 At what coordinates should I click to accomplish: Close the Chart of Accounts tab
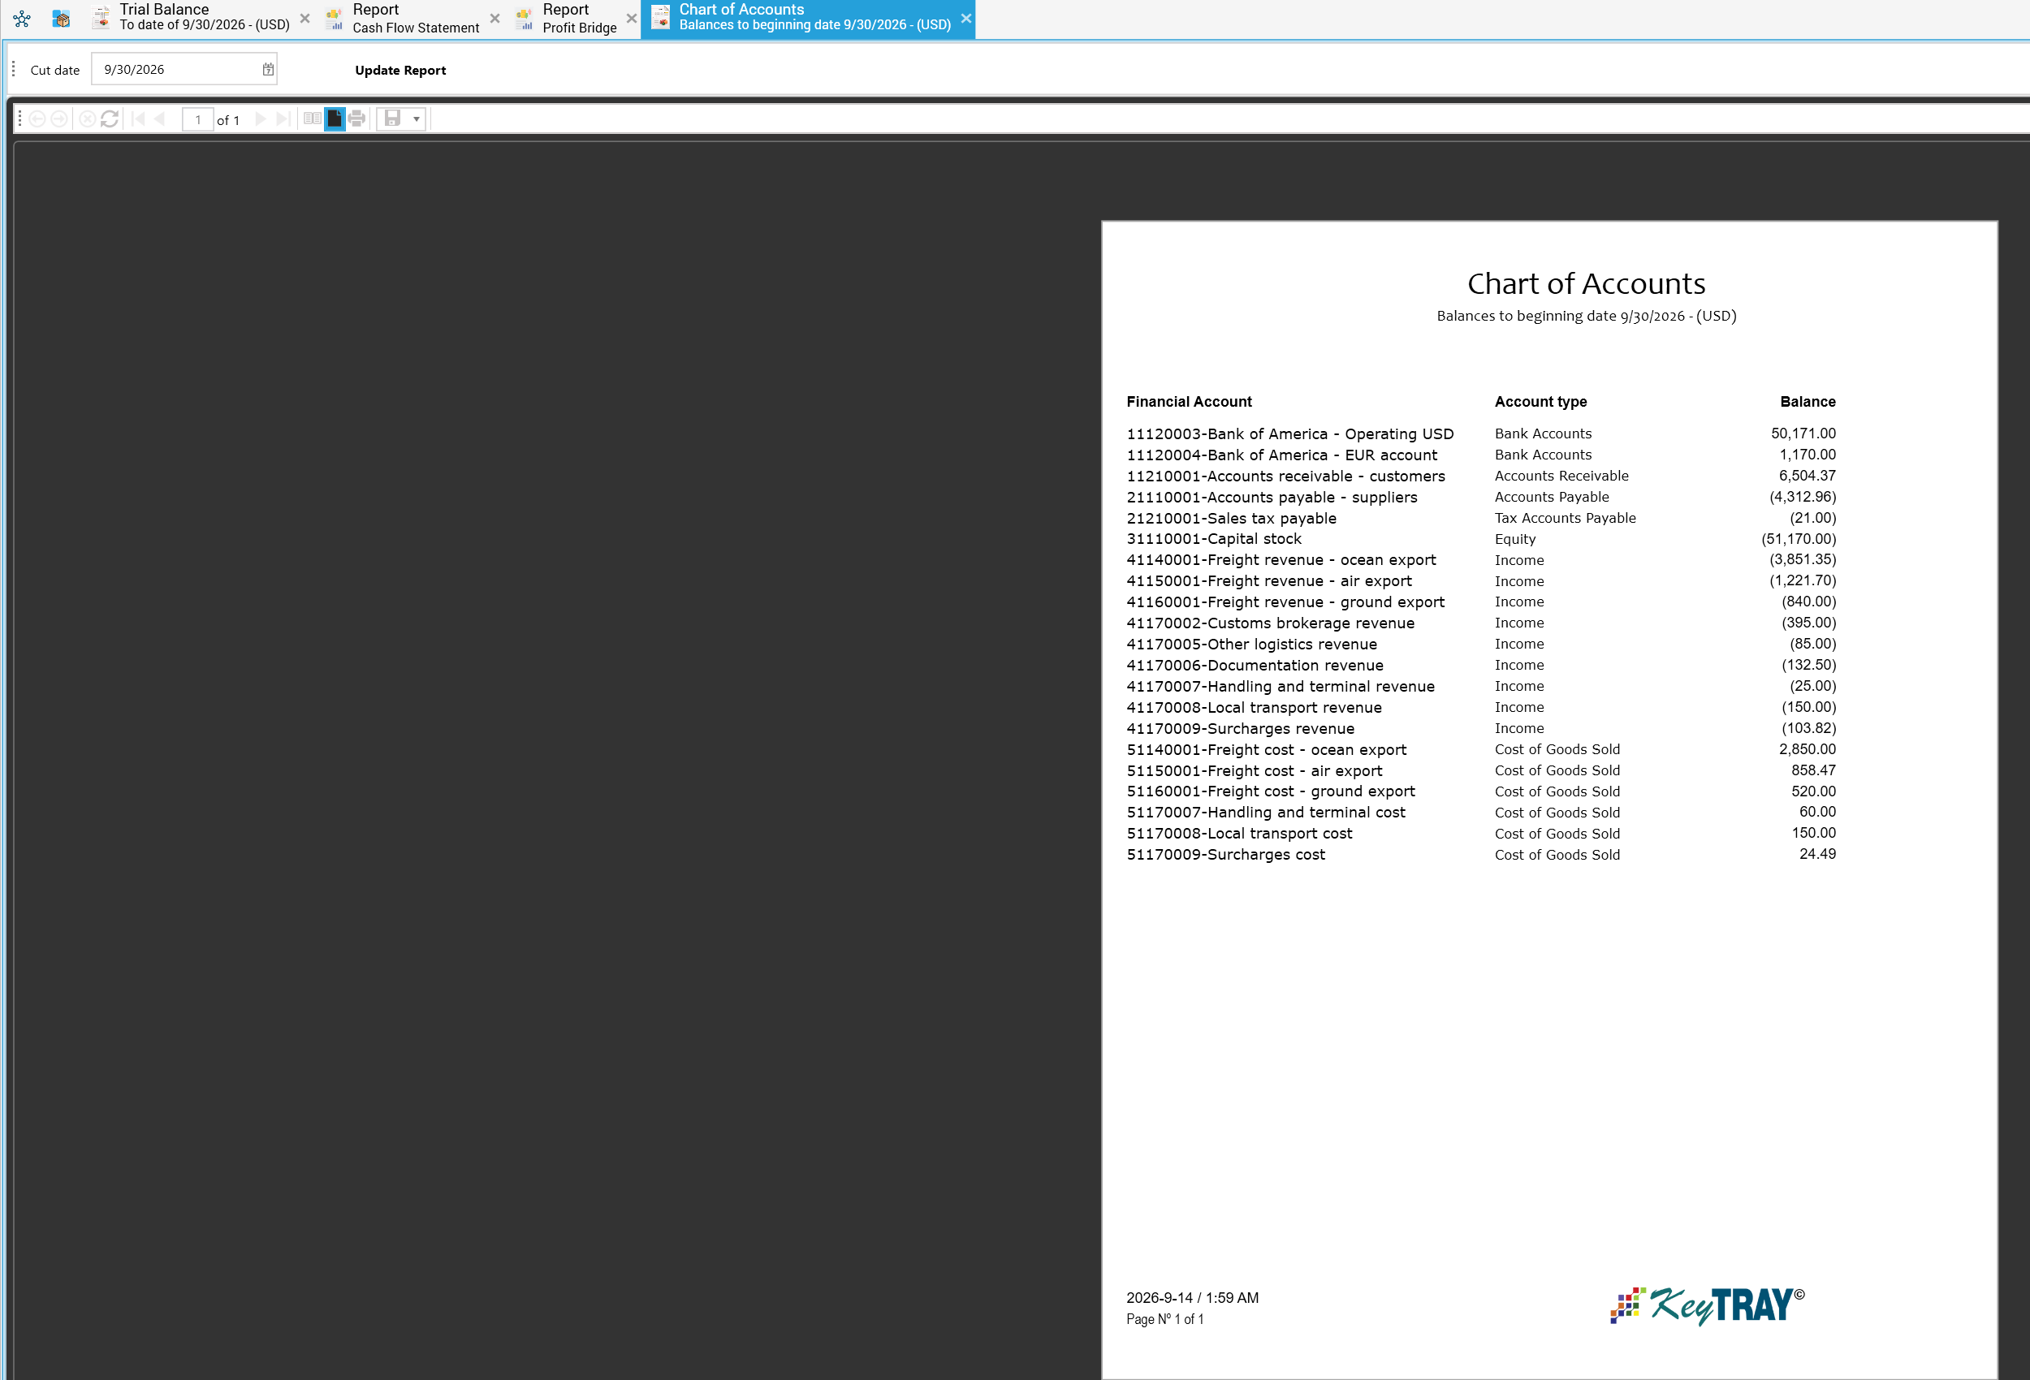(x=966, y=19)
